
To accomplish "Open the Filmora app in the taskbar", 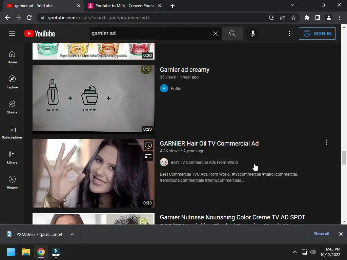I will [56, 252].
